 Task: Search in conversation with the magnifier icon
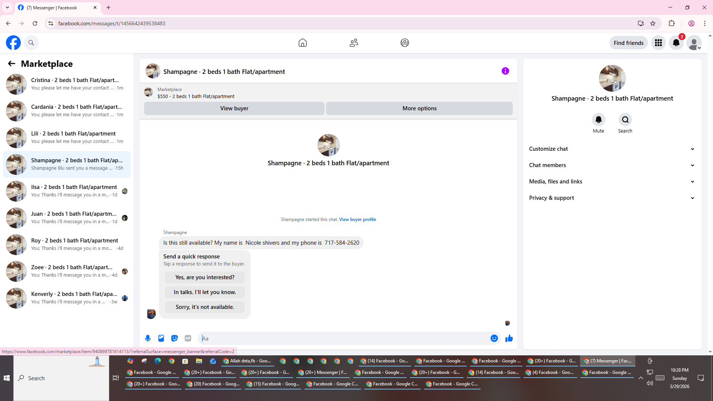coord(625,120)
